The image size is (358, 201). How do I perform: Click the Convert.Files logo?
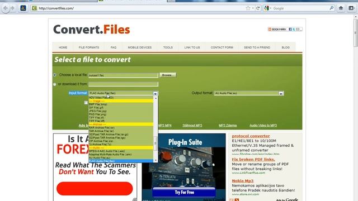[x=92, y=30]
